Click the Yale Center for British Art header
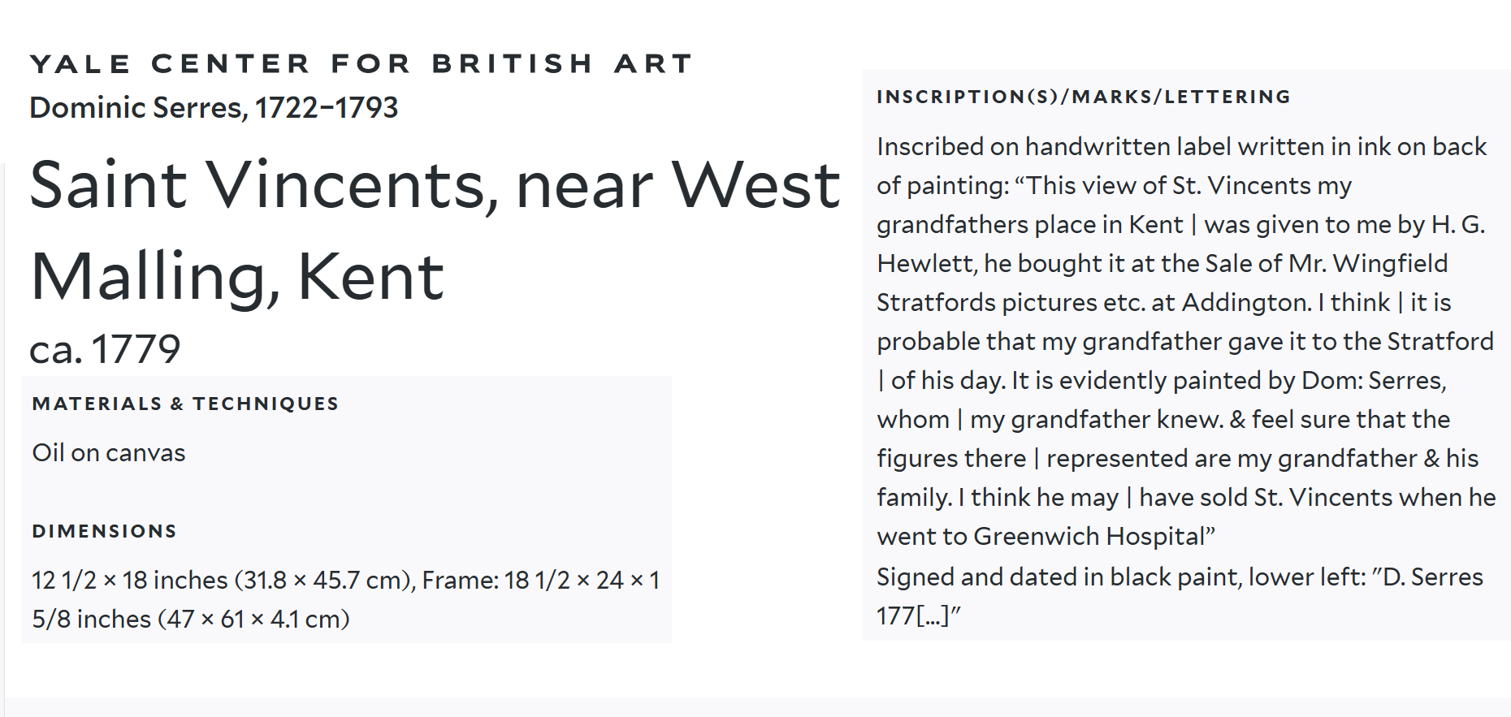 [x=361, y=63]
